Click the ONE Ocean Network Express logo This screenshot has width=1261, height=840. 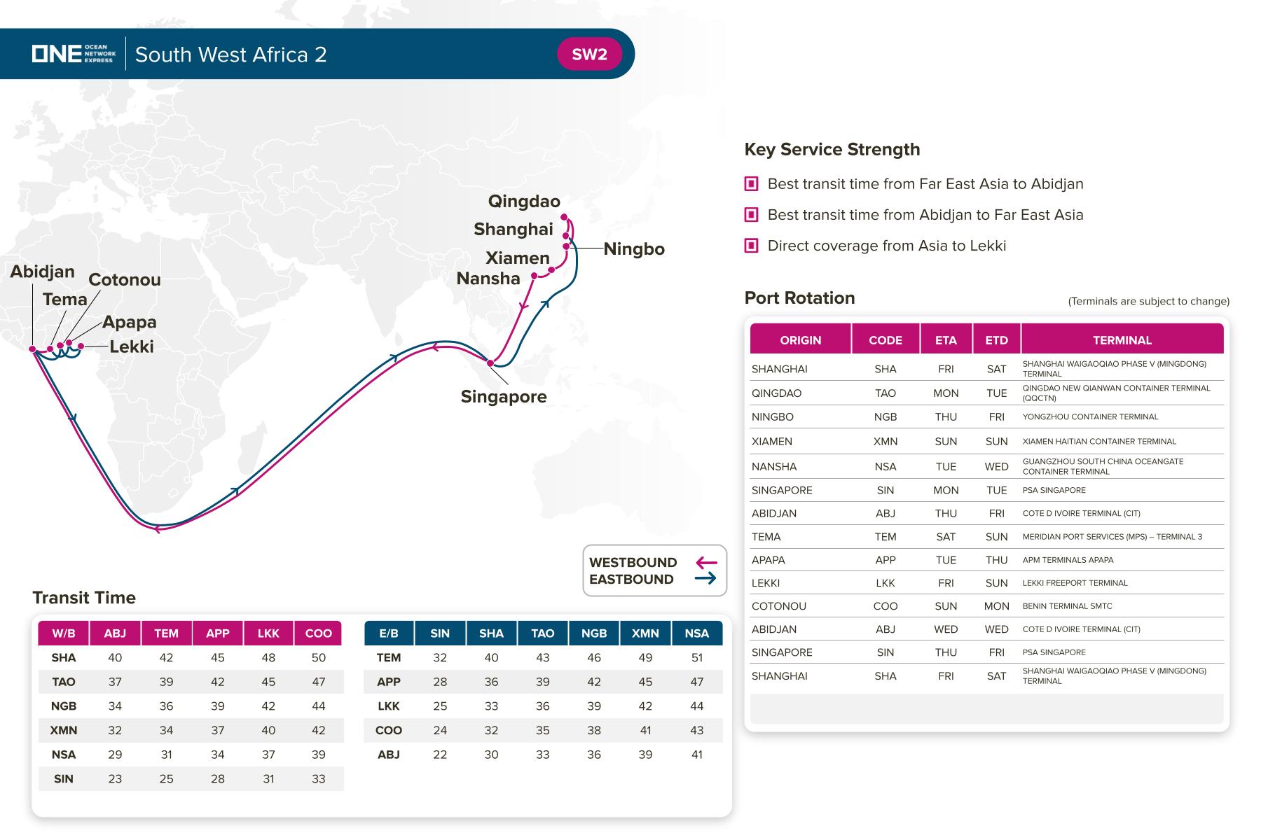74,54
